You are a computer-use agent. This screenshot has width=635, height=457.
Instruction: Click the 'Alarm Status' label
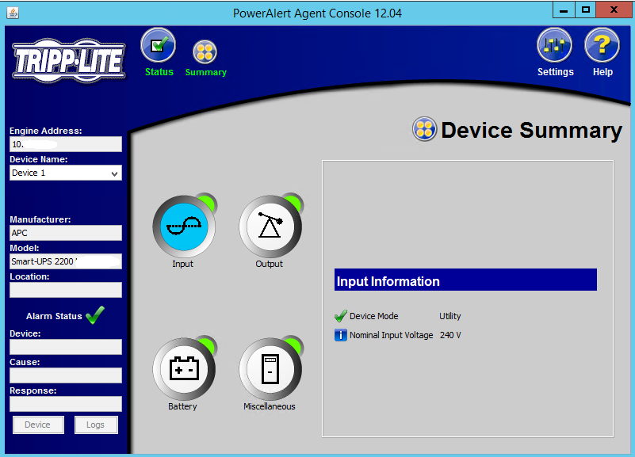[54, 316]
